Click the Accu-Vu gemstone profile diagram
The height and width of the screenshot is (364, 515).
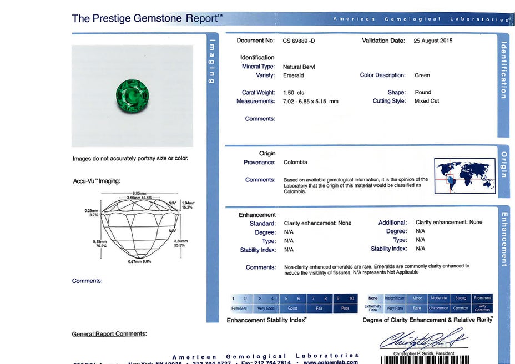pyautogui.click(x=143, y=228)
